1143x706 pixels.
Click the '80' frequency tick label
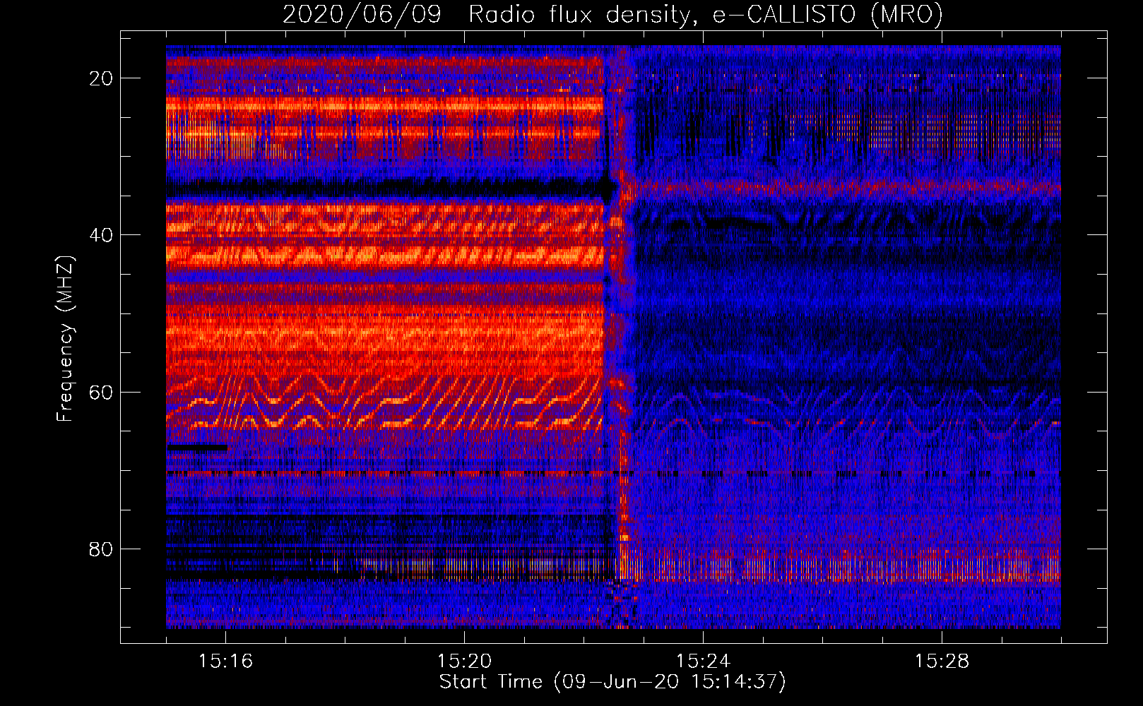101,549
